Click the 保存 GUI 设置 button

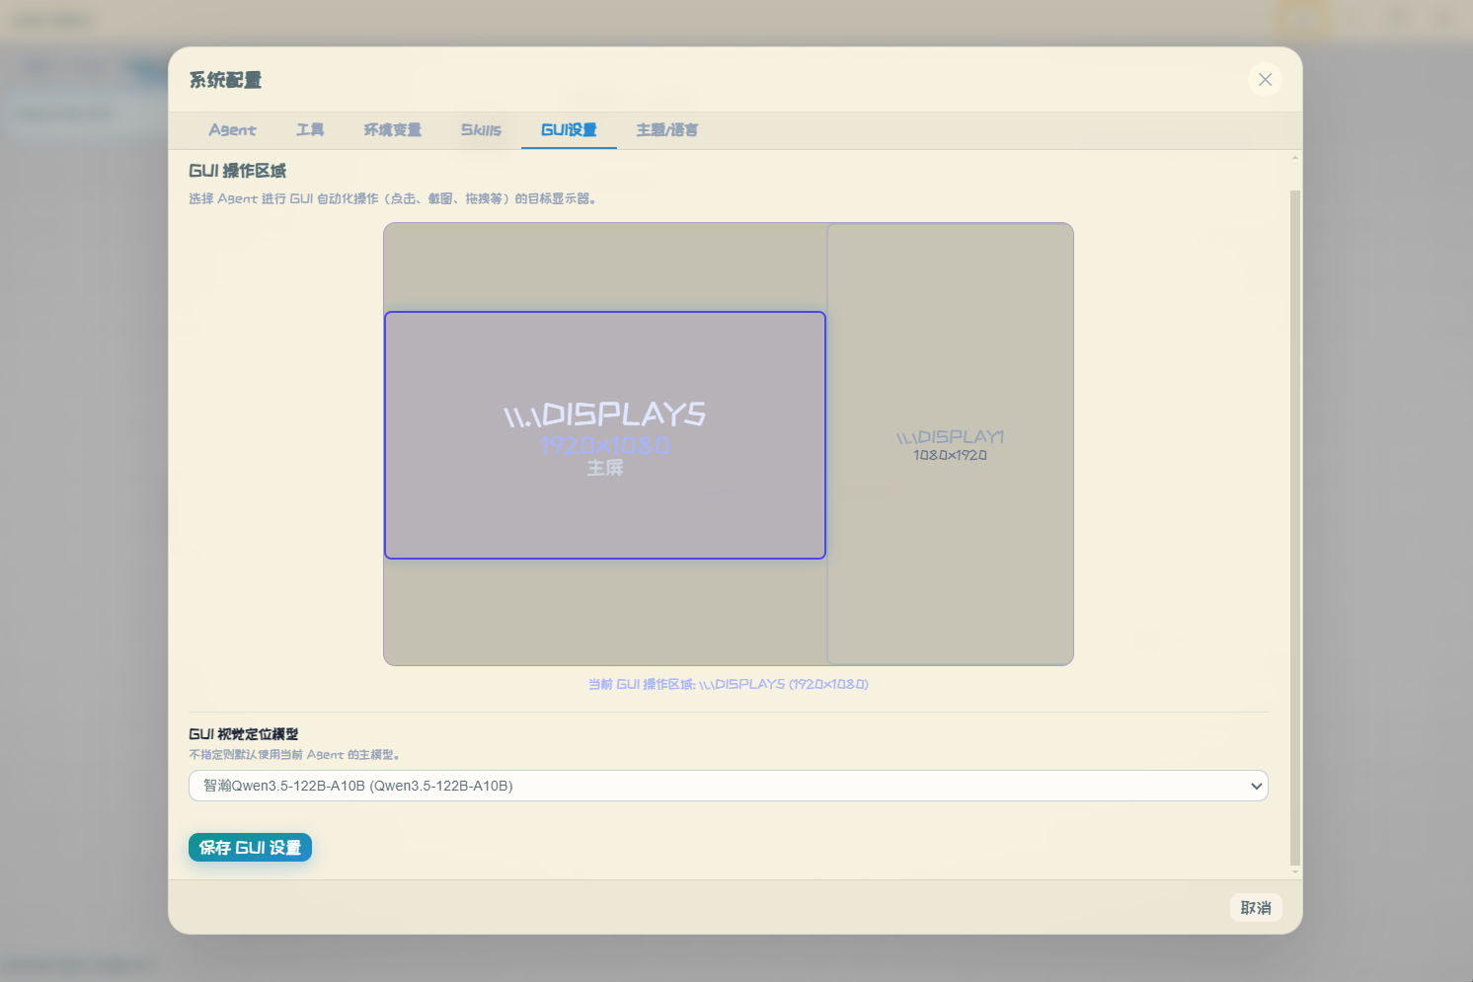[x=250, y=848]
